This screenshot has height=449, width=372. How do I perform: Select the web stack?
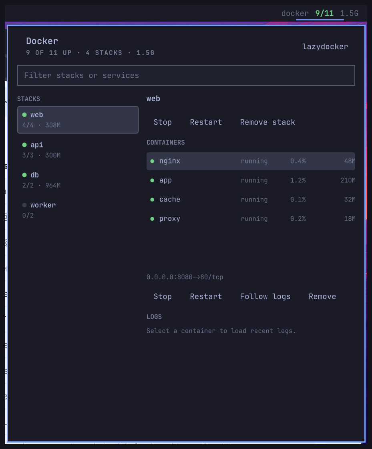(78, 120)
